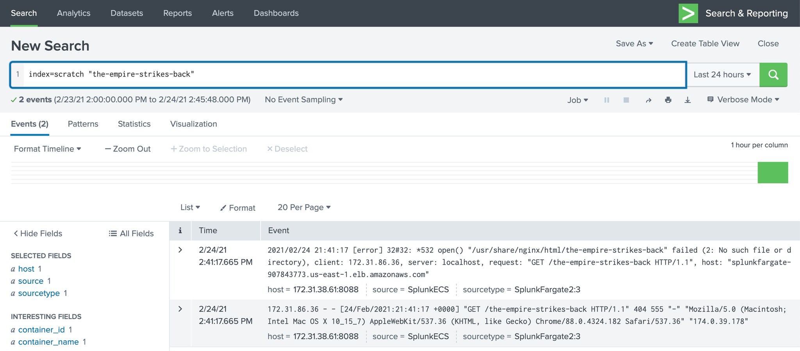The image size is (800, 351).
Task: Click Event column header
Action: [279, 231]
